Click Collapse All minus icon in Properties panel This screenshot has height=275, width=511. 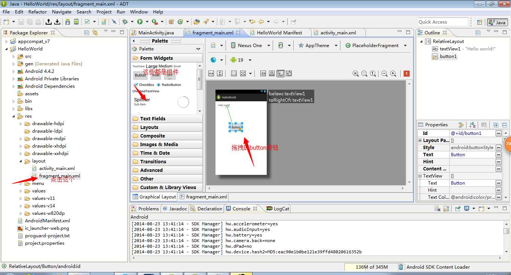(x=504, y=125)
